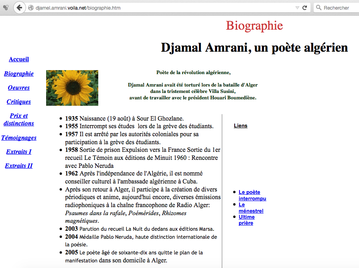
Task: Open the URL history dropdown arrow
Action: click(x=297, y=8)
